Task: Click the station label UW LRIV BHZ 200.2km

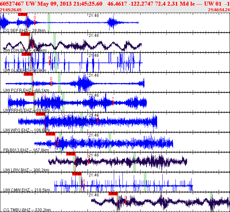Action: coord(26,170)
